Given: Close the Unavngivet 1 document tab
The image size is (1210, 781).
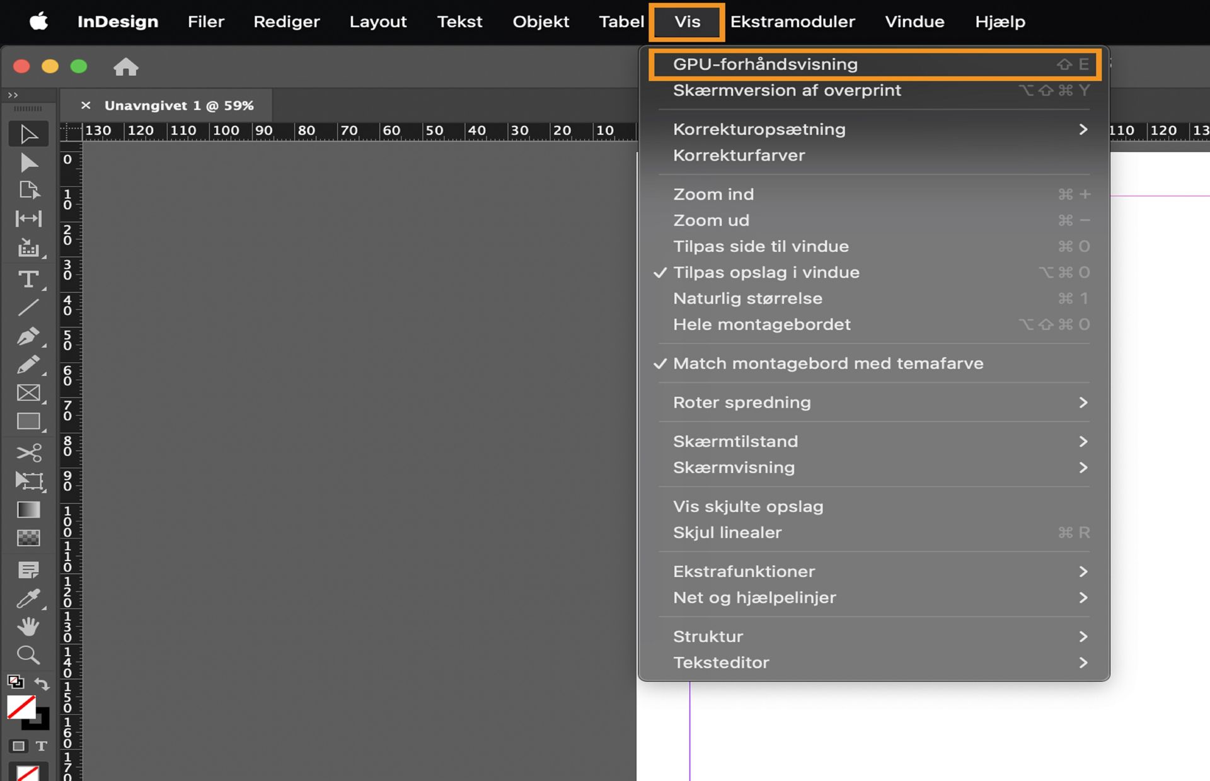Looking at the screenshot, I should pos(86,105).
